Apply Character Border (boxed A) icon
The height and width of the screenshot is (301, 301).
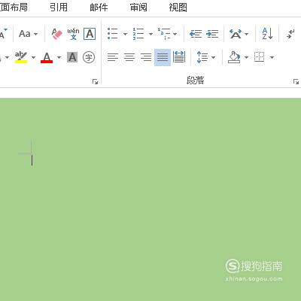point(90,34)
